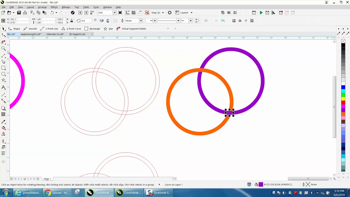This screenshot has height=197, width=350.
Task: Select the Text tool
Action: [x=3, y=88]
